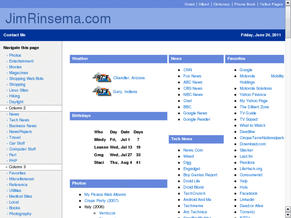This screenshot has height=218, width=291.
Task: Open the Google Reader link
Action: (197, 119)
